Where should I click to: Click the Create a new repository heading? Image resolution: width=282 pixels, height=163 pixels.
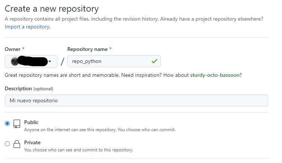(52, 9)
